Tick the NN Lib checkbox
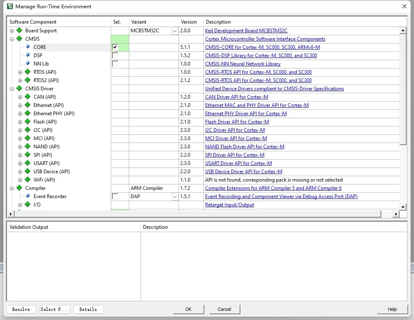 pyautogui.click(x=115, y=64)
